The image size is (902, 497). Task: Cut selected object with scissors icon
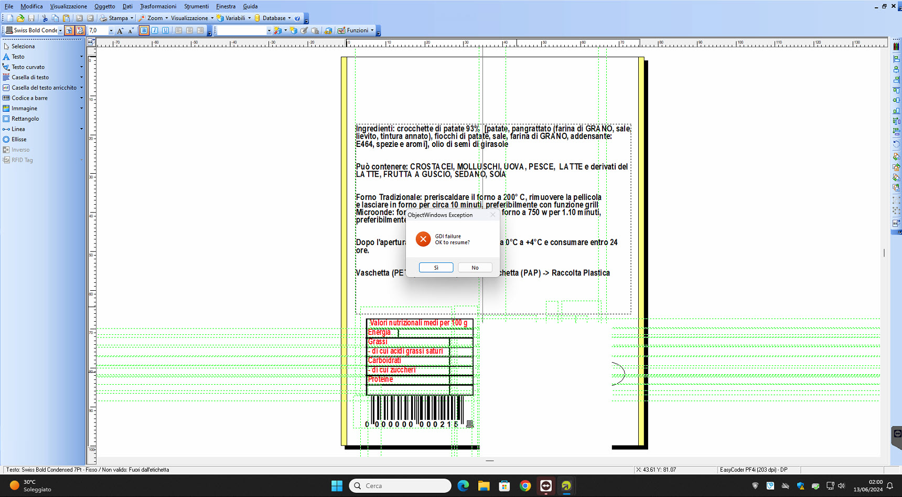[45, 18]
